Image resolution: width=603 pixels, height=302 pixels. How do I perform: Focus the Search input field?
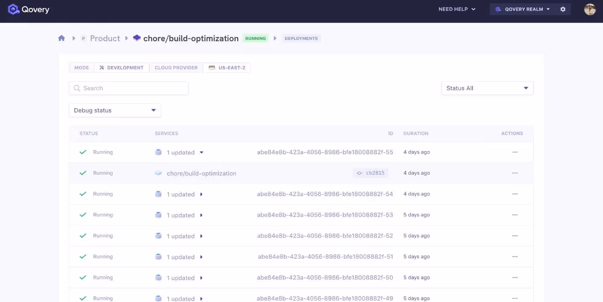(x=129, y=88)
